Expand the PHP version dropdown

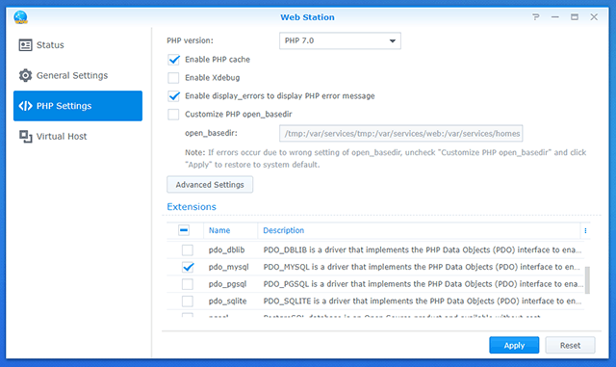tap(340, 40)
